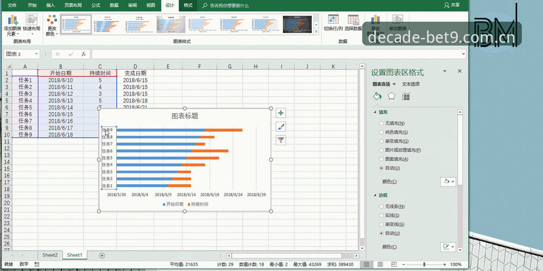Click the insert function fx icon
This screenshot has height=271, width=543.
click(x=84, y=54)
